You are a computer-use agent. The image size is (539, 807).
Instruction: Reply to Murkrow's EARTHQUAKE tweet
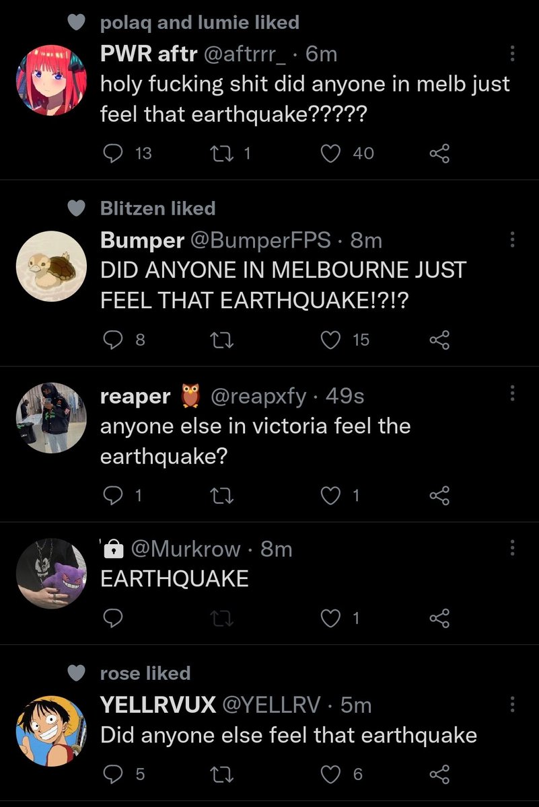[113, 619]
